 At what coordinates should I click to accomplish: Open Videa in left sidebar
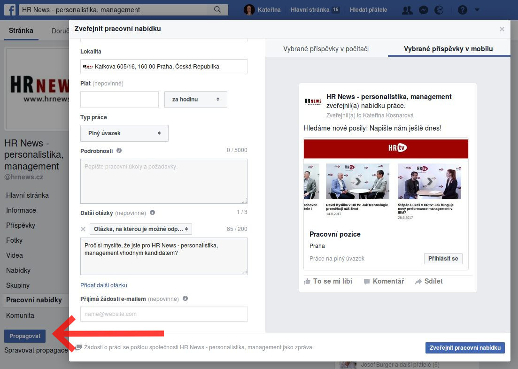coord(15,255)
